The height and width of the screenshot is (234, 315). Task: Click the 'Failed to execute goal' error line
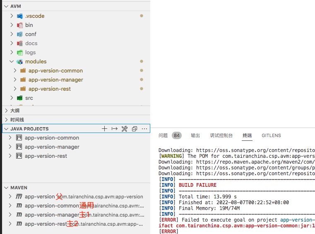pyautogui.click(x=237, y=220)
